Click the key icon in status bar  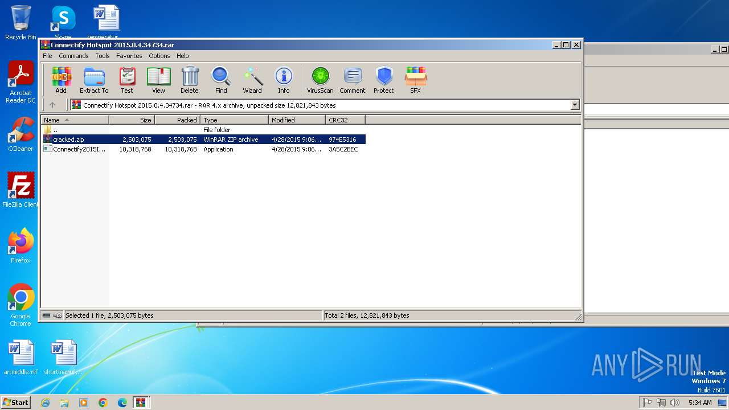(58, 315)
